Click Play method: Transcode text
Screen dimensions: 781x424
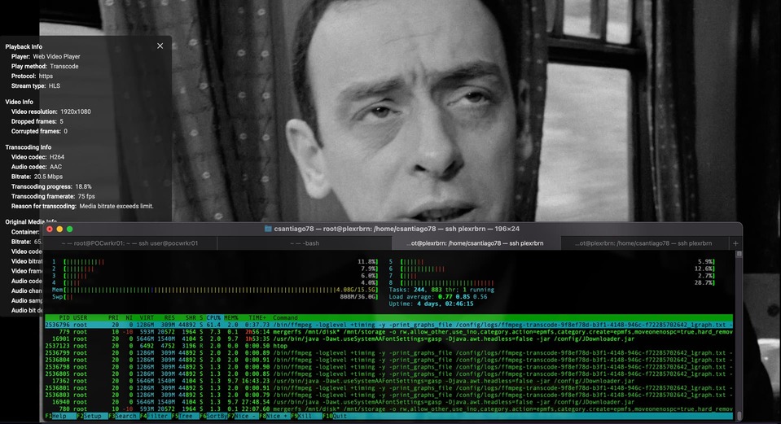pos(45,66)
